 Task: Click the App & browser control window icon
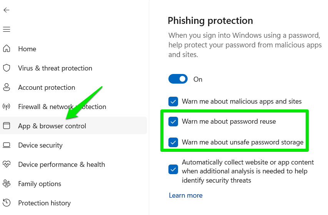coord(7,126)
